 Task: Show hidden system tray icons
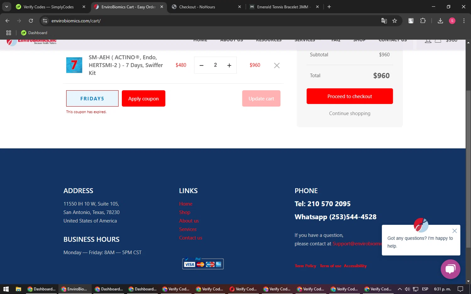point(400,289)
